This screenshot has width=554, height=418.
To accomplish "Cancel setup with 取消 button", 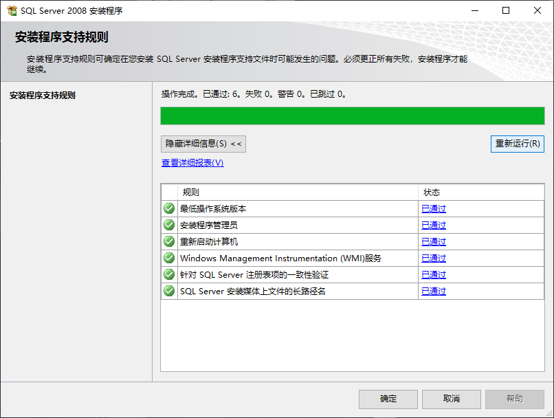I will [x=451, y=399].
